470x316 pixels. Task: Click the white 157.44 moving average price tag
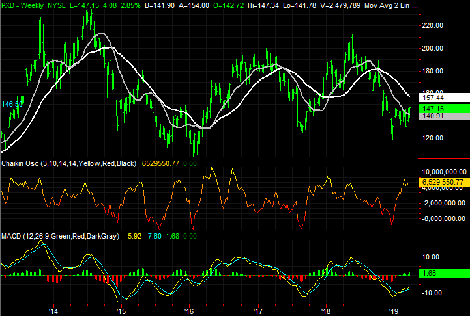(443, 93)
